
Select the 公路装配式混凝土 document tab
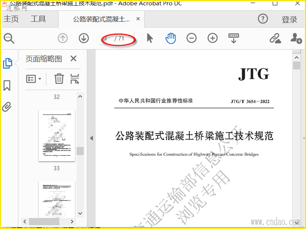point(101,19)
